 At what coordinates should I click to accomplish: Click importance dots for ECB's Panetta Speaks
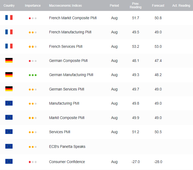[x=33, y=147]
